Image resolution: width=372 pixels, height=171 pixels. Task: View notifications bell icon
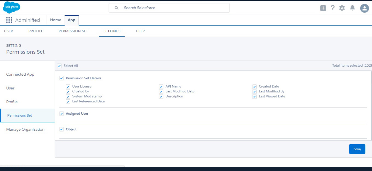(x=352, y=8)
